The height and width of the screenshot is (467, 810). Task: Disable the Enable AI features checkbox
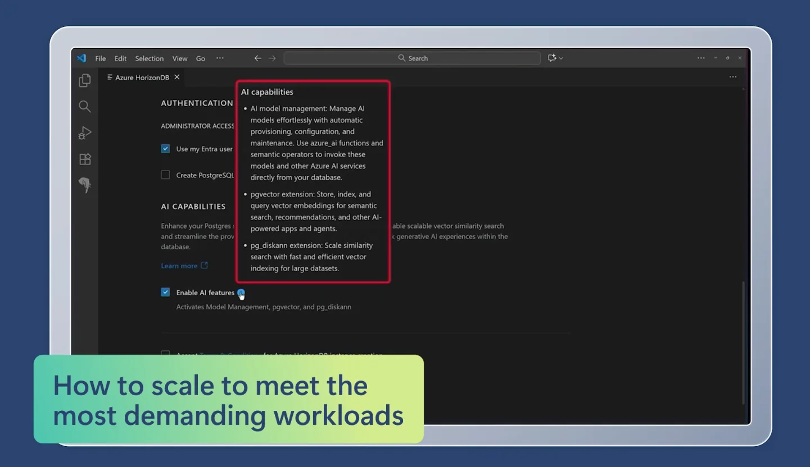click(x=165, y=292)
